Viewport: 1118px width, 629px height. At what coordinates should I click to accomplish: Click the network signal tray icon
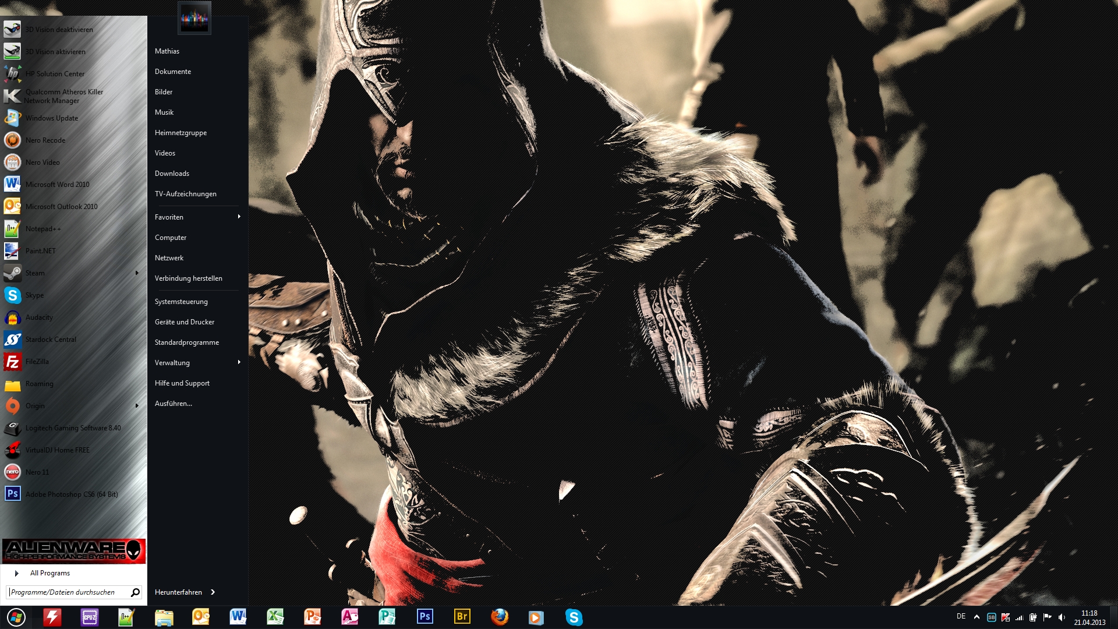(1020, 617)
